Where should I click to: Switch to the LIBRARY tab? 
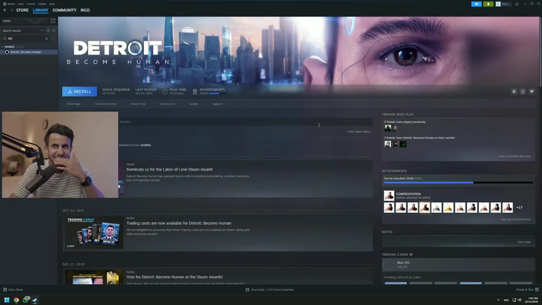point(41,10)
